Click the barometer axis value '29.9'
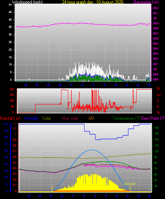 point(156,24)
